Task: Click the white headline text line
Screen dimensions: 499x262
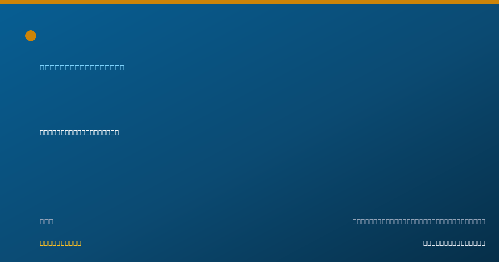Action: [79, 133]
